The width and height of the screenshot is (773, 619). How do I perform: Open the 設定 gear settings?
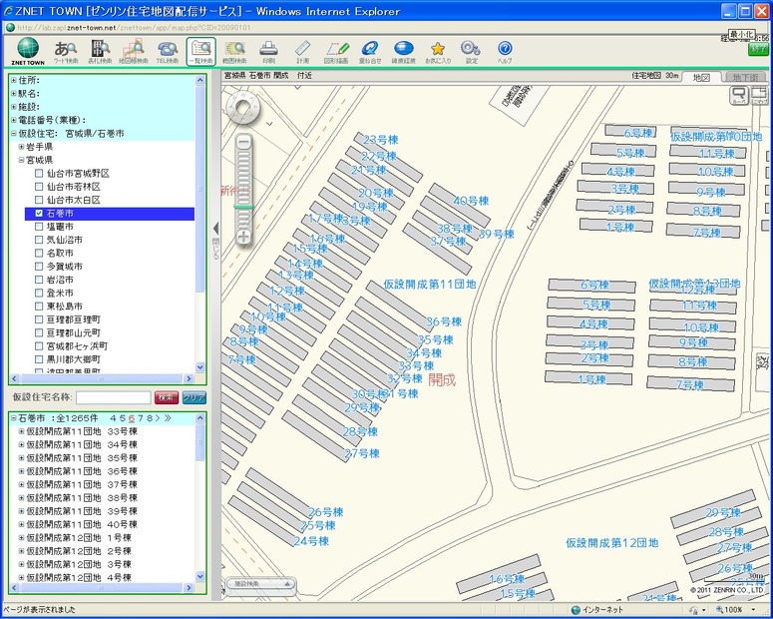click(x=472, y=52)
